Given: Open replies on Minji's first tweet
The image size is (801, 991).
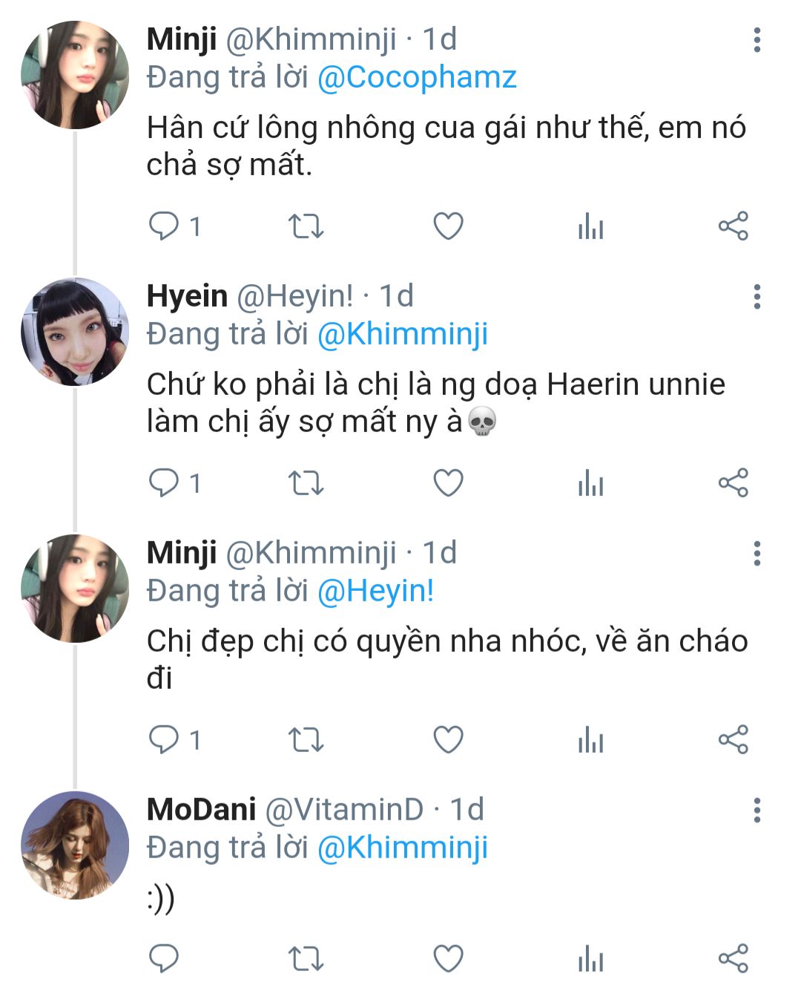Looking at the screenshot, I should coord(164,226).
